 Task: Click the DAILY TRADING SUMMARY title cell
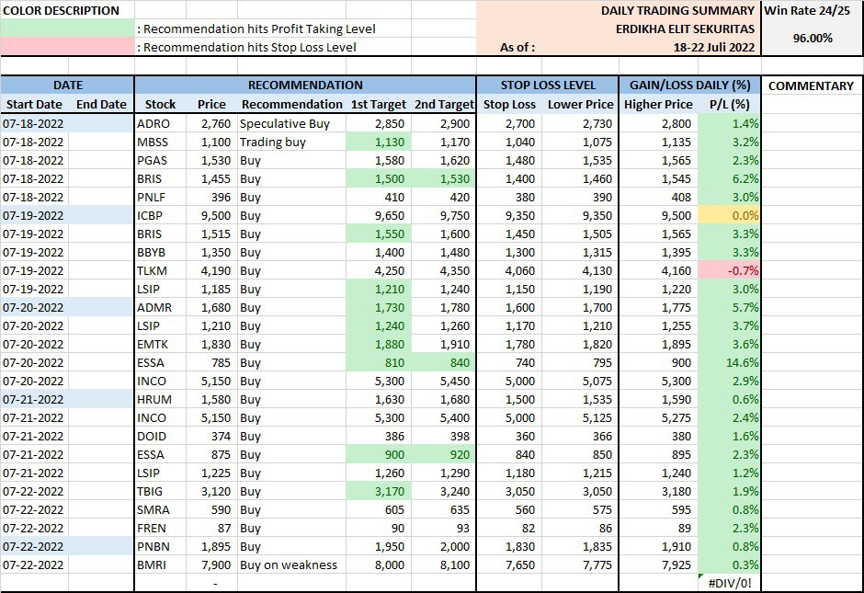678,10
